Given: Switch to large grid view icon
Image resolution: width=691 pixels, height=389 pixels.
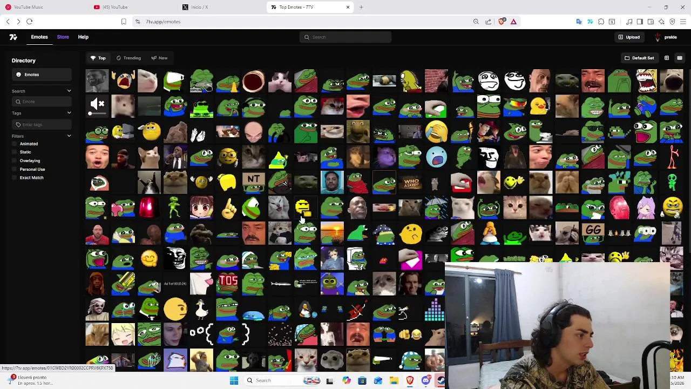Looking at the screenshot, I should 667,58.
